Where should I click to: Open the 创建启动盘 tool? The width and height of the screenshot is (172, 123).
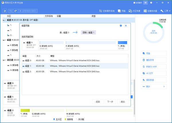(x=150, y=11)
